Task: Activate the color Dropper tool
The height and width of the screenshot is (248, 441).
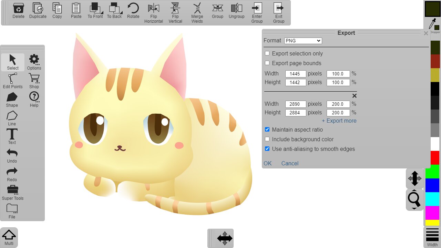Action: coord(432,25)
